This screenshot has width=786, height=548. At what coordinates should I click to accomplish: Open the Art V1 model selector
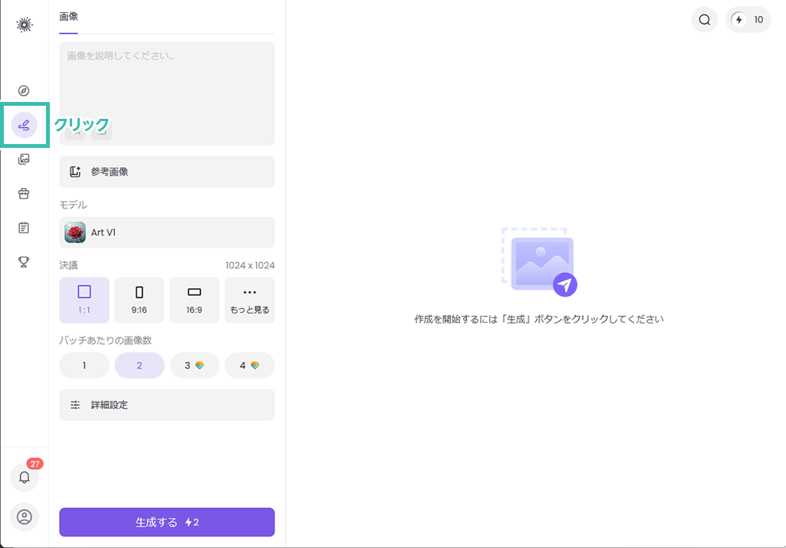click(x=167, y=232)
